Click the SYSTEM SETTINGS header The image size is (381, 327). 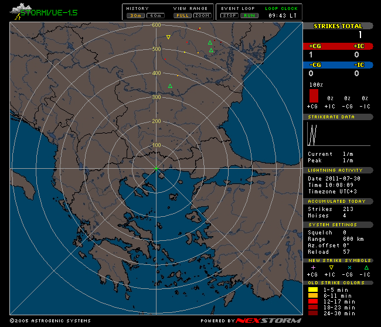(338, 224)
